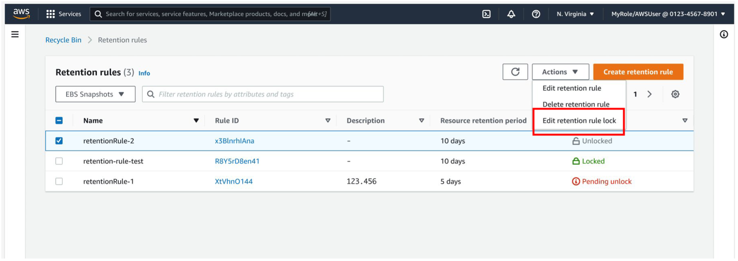Click the Rule ID column header
This screenshot has width=738, height=261.
[x=227, y=121]
